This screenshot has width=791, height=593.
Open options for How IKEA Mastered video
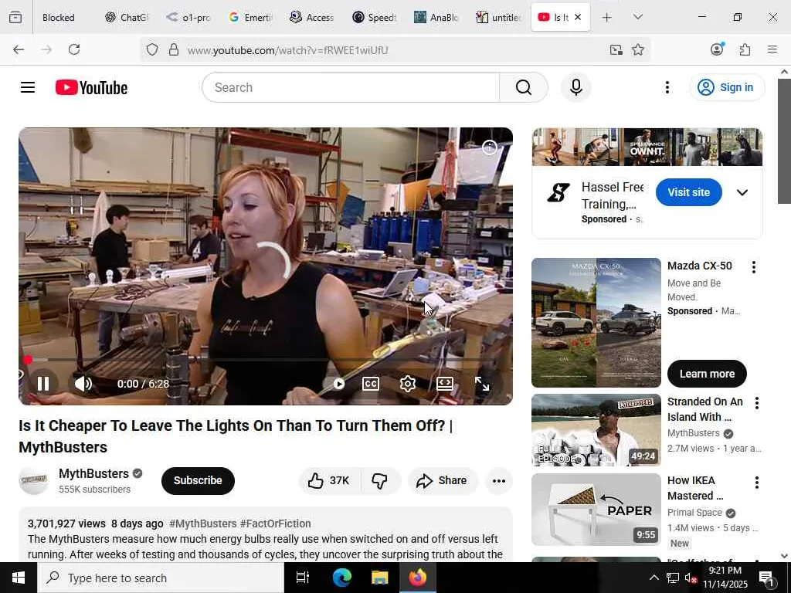pos(756,482)
